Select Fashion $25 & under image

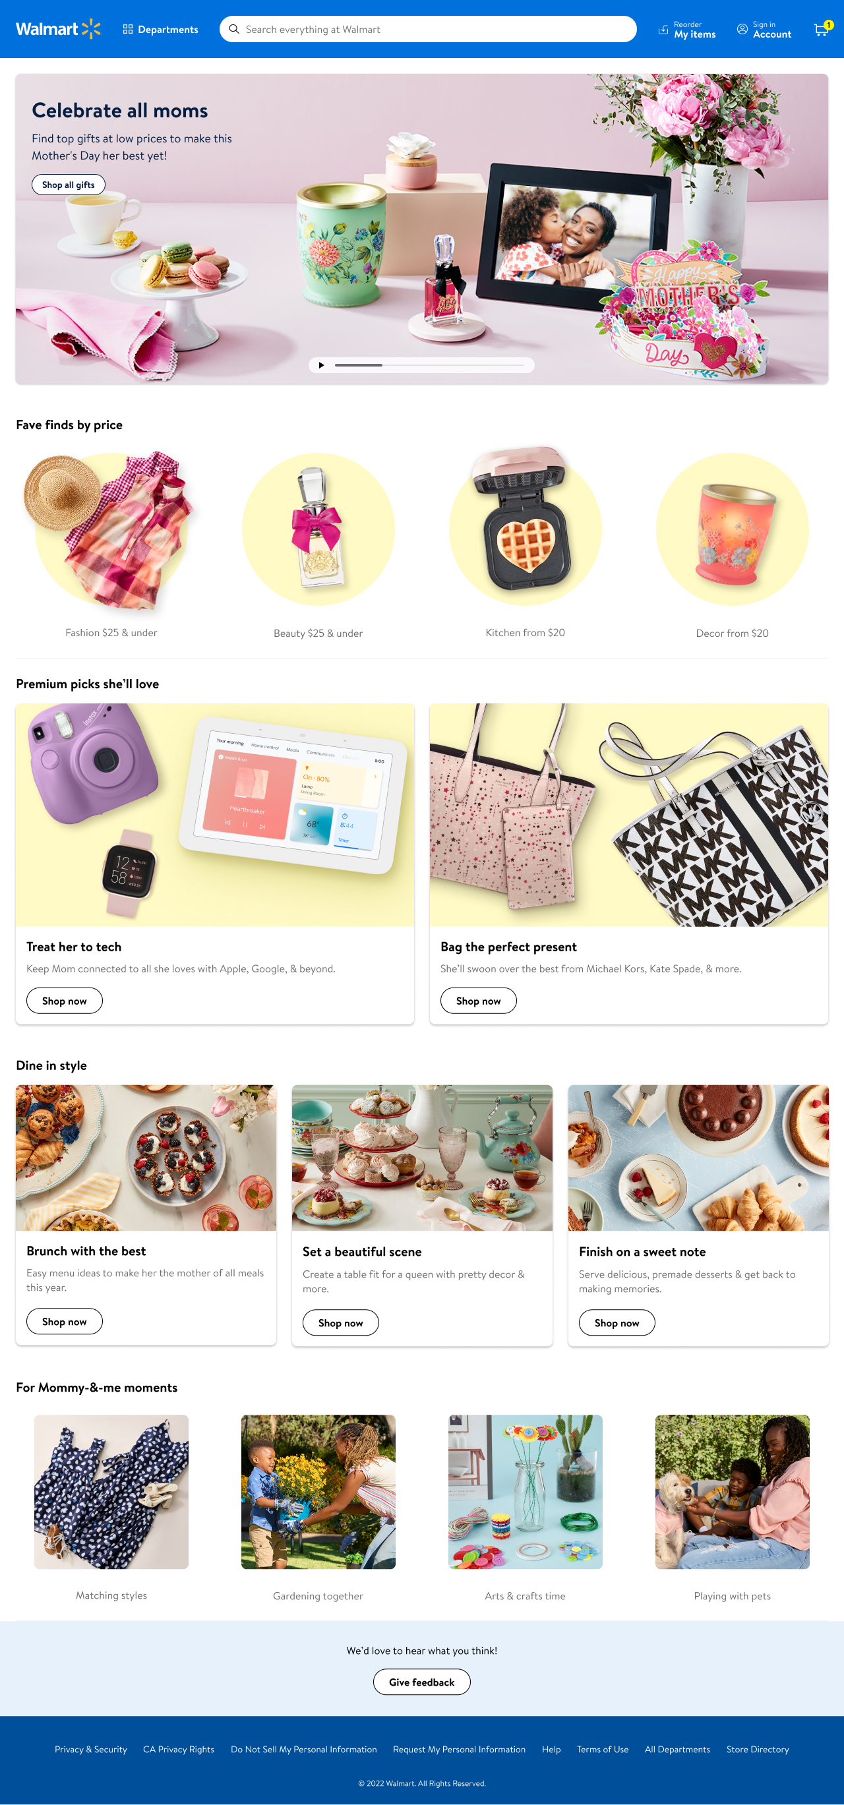coord(111,531)
